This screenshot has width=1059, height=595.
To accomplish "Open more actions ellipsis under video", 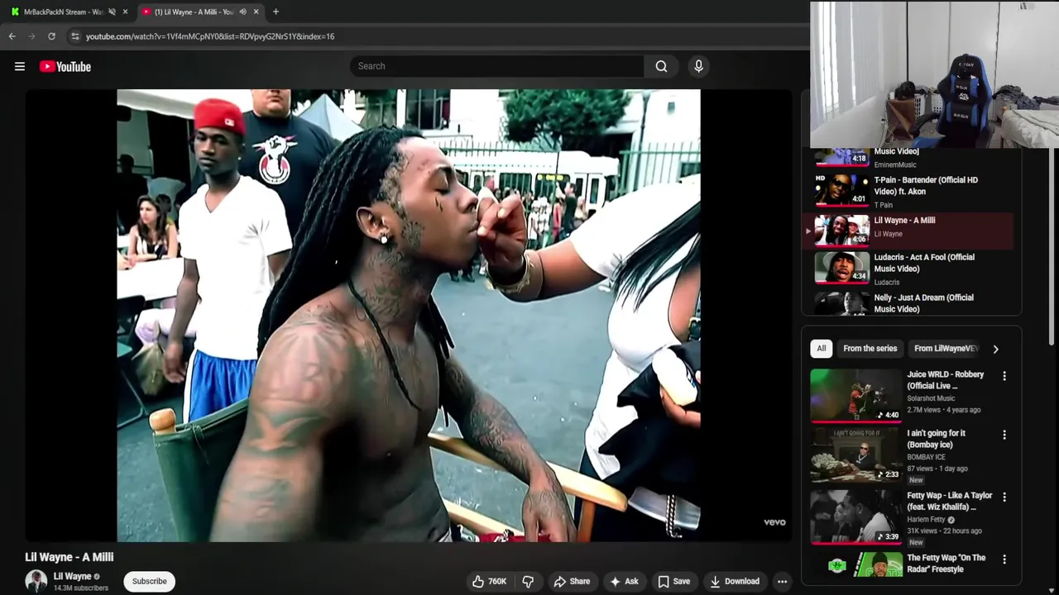I will click(782, 581).
